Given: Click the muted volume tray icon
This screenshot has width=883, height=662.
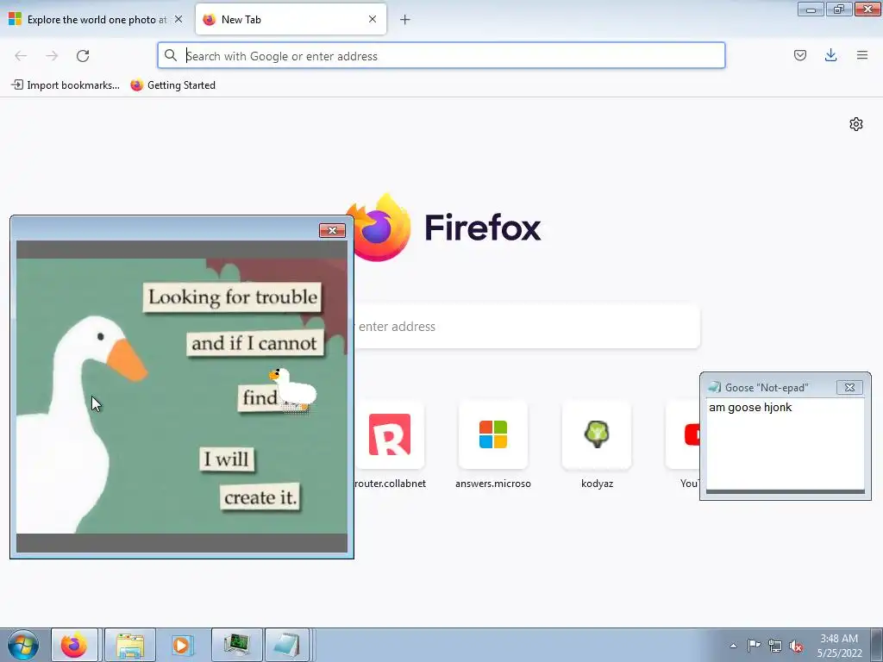Looking at the screenshot, I should coord(796,646).
